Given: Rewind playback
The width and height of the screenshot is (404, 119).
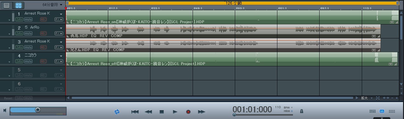Looking at the screenshot, I should [148, 112].
